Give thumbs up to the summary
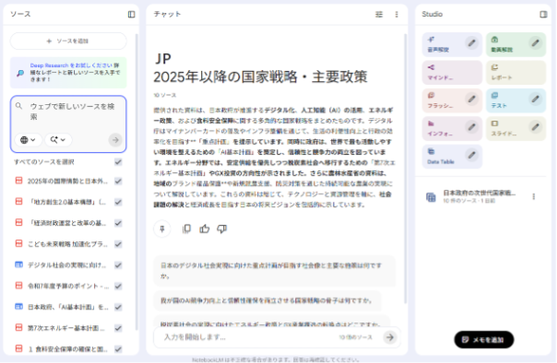This screenshot has height=363, width=557. pyautogui.click(x=204, y=228)
